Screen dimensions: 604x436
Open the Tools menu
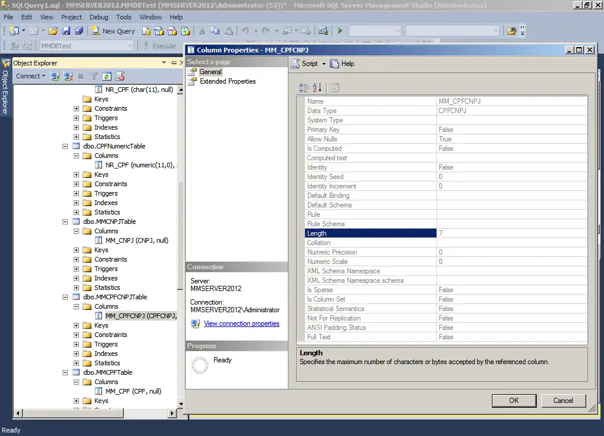[x=124, y=17]
